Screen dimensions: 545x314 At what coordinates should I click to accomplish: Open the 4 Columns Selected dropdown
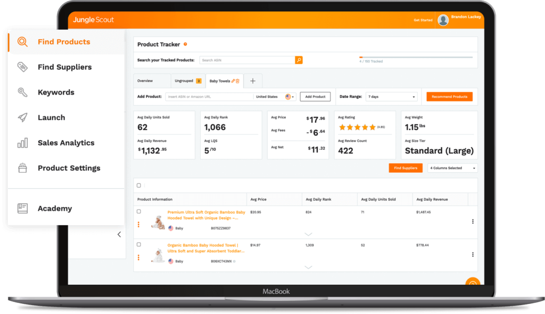click(x=452, y=168)
